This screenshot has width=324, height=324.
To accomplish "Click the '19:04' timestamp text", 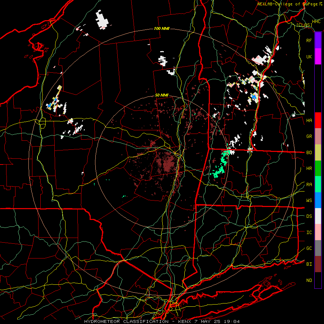I will pyautogui.click(x=231, y=321).
